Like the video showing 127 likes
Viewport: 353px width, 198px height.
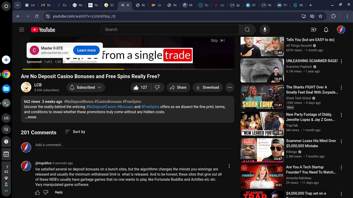[x=140, y=87]
